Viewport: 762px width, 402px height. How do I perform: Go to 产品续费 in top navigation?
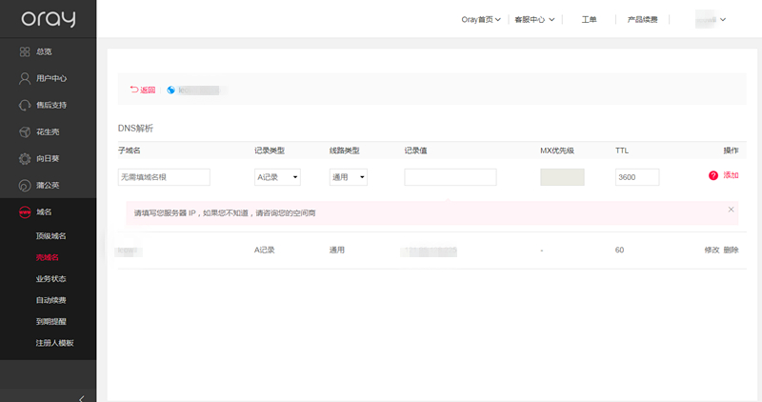(643, 19)
